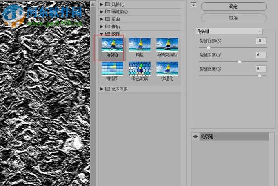Click the 裂缝亮度 slider handle
Screen dimensions: 278x186
(x=260, y=76)
